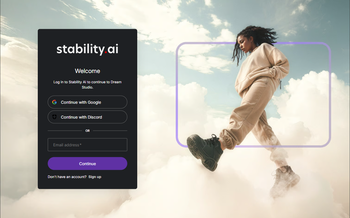Image resolution: width=350 pixels, height=218 pixels.
Task: Click the red dot in the stability.ai logo
Action: 106,53
